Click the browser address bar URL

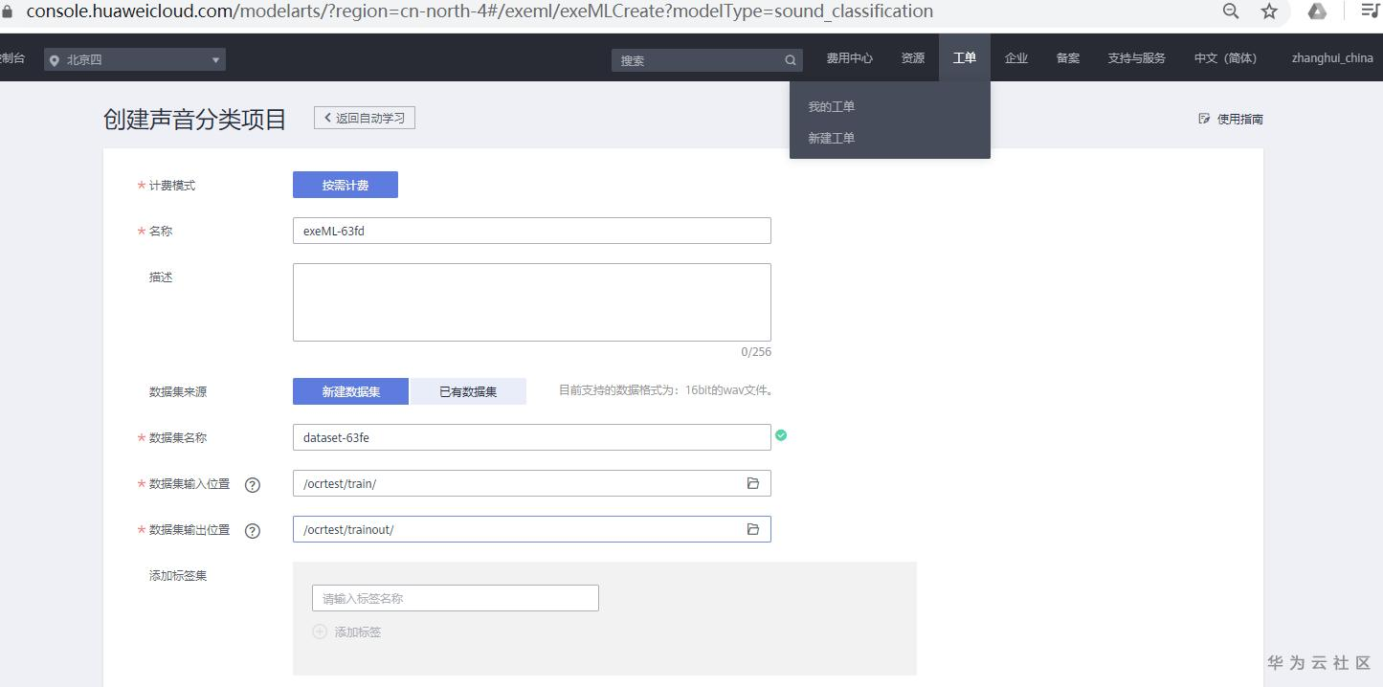pyautogui.click(x=480, y=11)
